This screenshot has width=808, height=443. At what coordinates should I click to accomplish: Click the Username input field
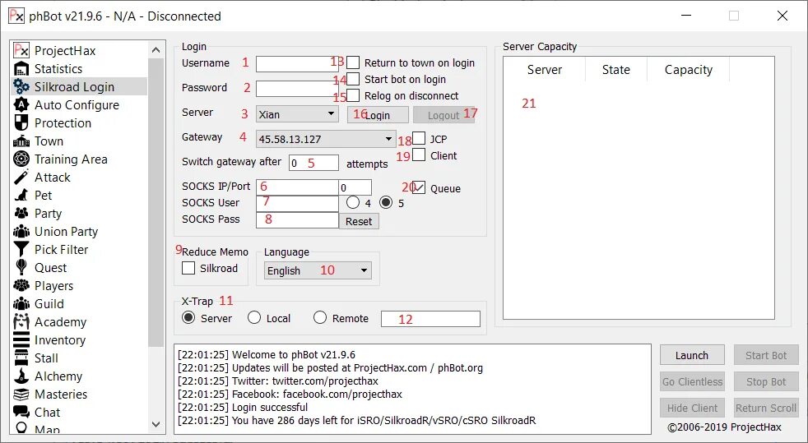(297, 64)
